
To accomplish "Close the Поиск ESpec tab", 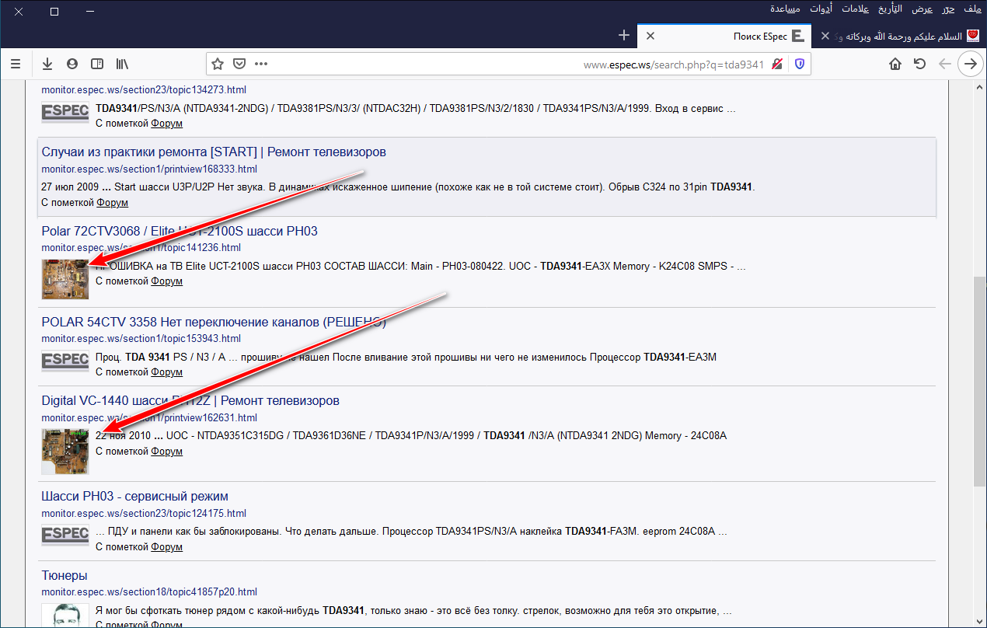I will 650,36.
